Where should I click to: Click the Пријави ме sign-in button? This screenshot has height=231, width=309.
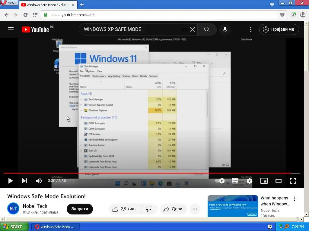coord(279,29)
